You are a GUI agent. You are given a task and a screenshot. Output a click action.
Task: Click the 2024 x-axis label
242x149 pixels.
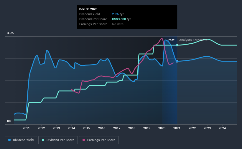(x=222, y=128)
